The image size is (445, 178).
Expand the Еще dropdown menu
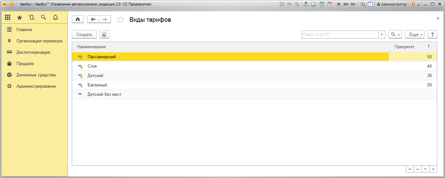click(x=414, y=35)
